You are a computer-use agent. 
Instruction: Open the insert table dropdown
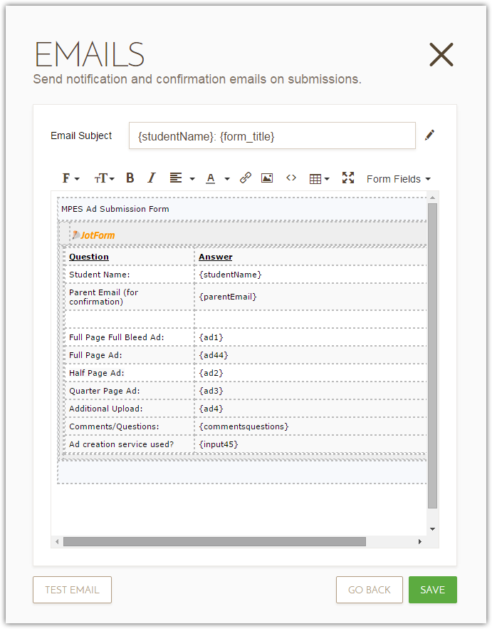pyautogui.click(x=319, y=178)
